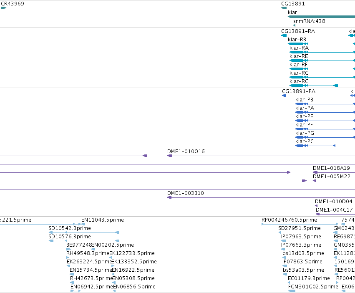The height and width of the screenshot is (293, 355).
Task: Click the CG13891-PA protein label
Action: pyautogui.click(x=299, y=91)
